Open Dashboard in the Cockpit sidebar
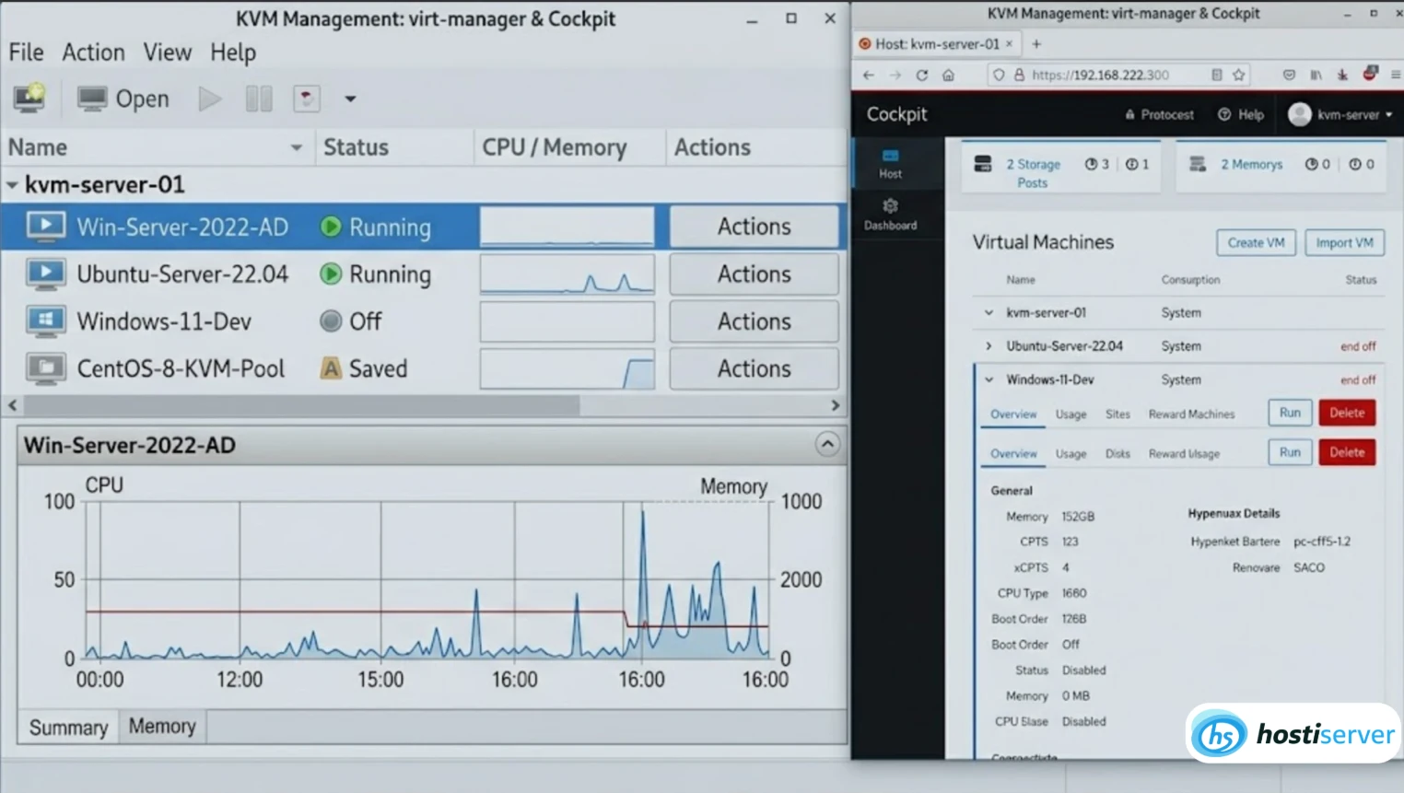1404x793 pixels. (x=890, y=215)
